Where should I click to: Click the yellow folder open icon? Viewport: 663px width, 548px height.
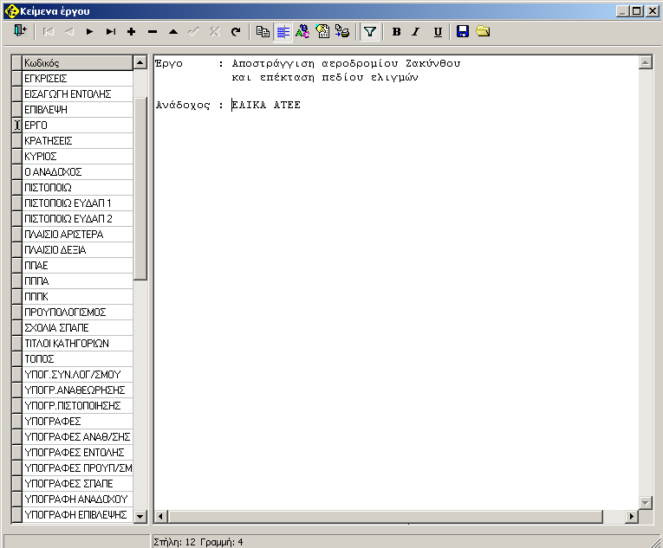click(x=483, y=32)
